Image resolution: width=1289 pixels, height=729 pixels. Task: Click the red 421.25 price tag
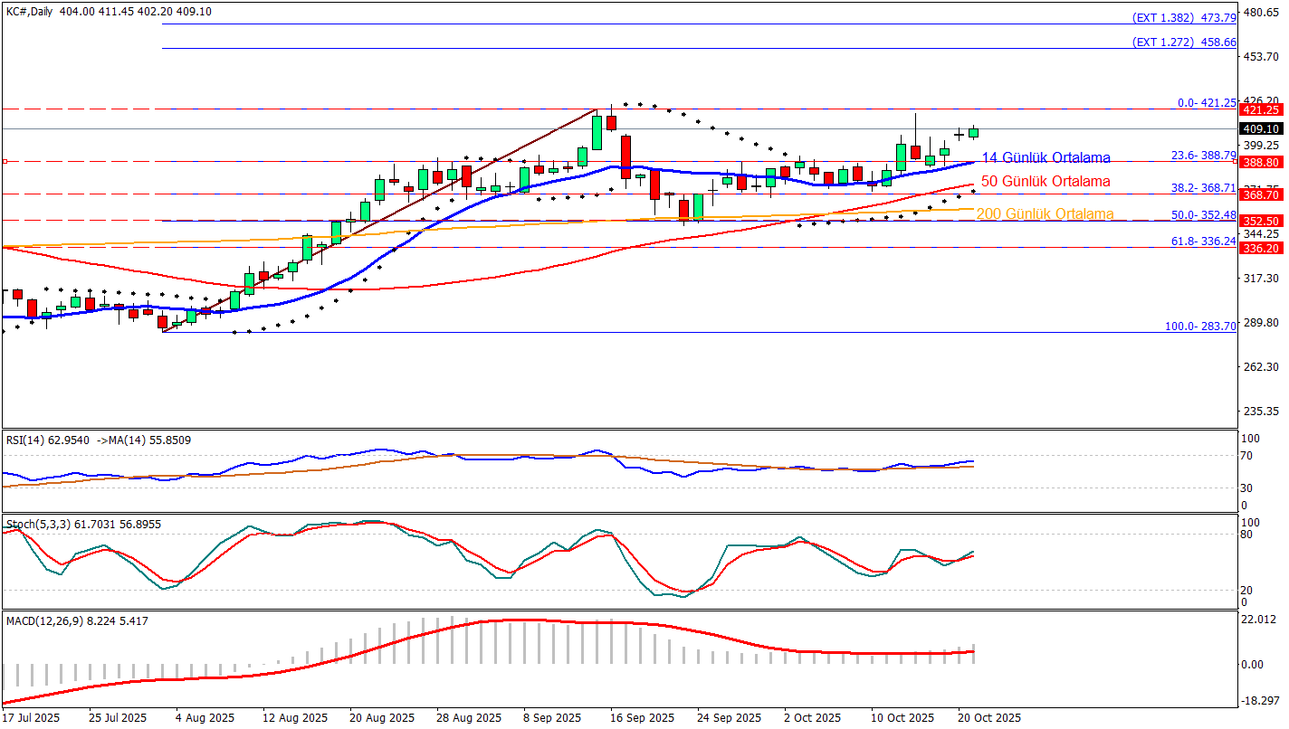(1260, 109)
